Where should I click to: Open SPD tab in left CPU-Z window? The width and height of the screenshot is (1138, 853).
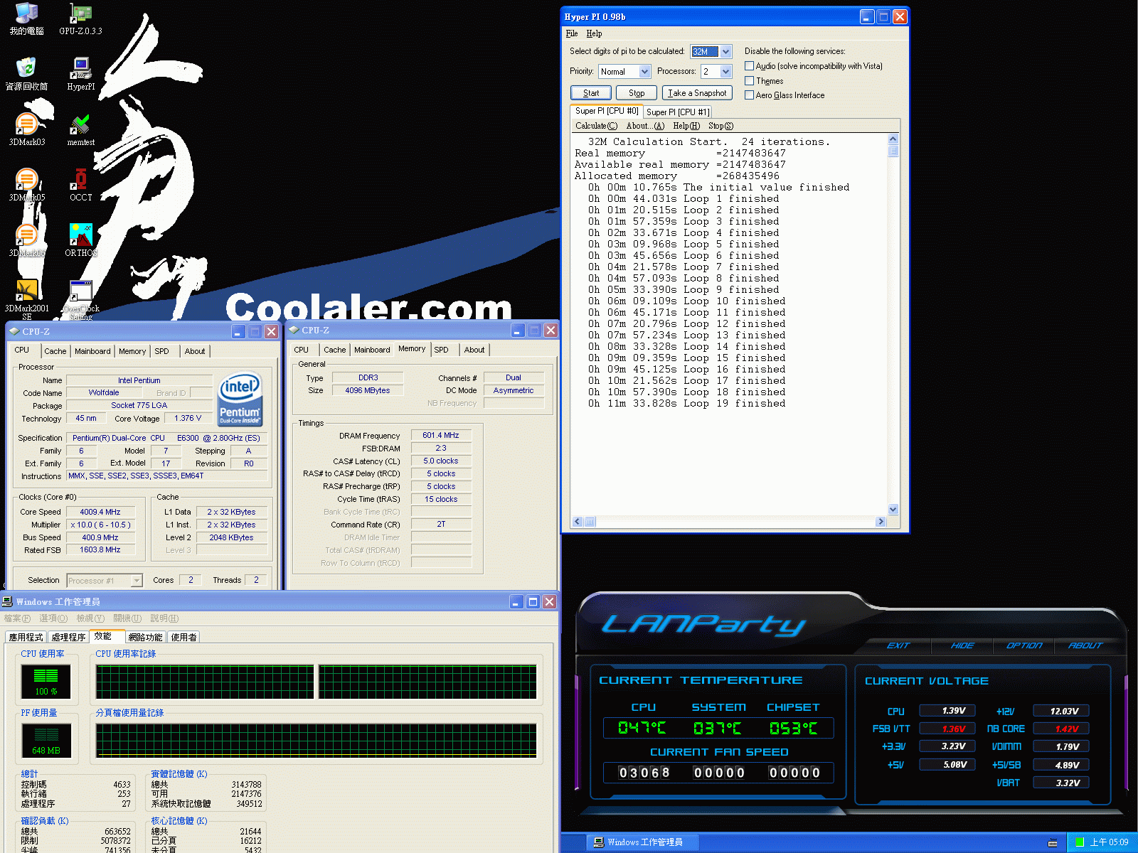tap(162, 351)
